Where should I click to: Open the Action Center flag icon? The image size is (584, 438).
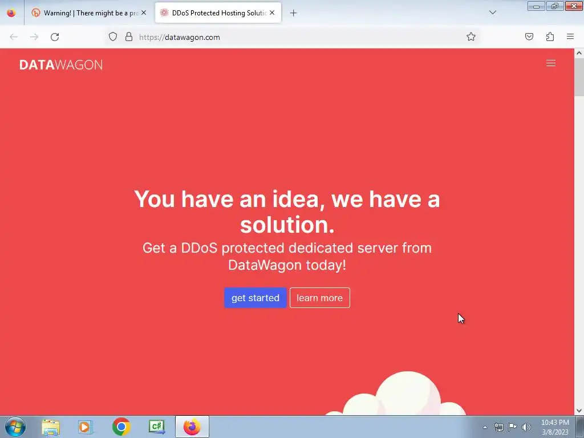pos(513,427)
